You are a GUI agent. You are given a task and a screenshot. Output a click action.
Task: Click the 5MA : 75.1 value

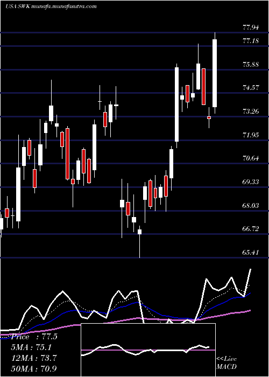tap(31, 347)
